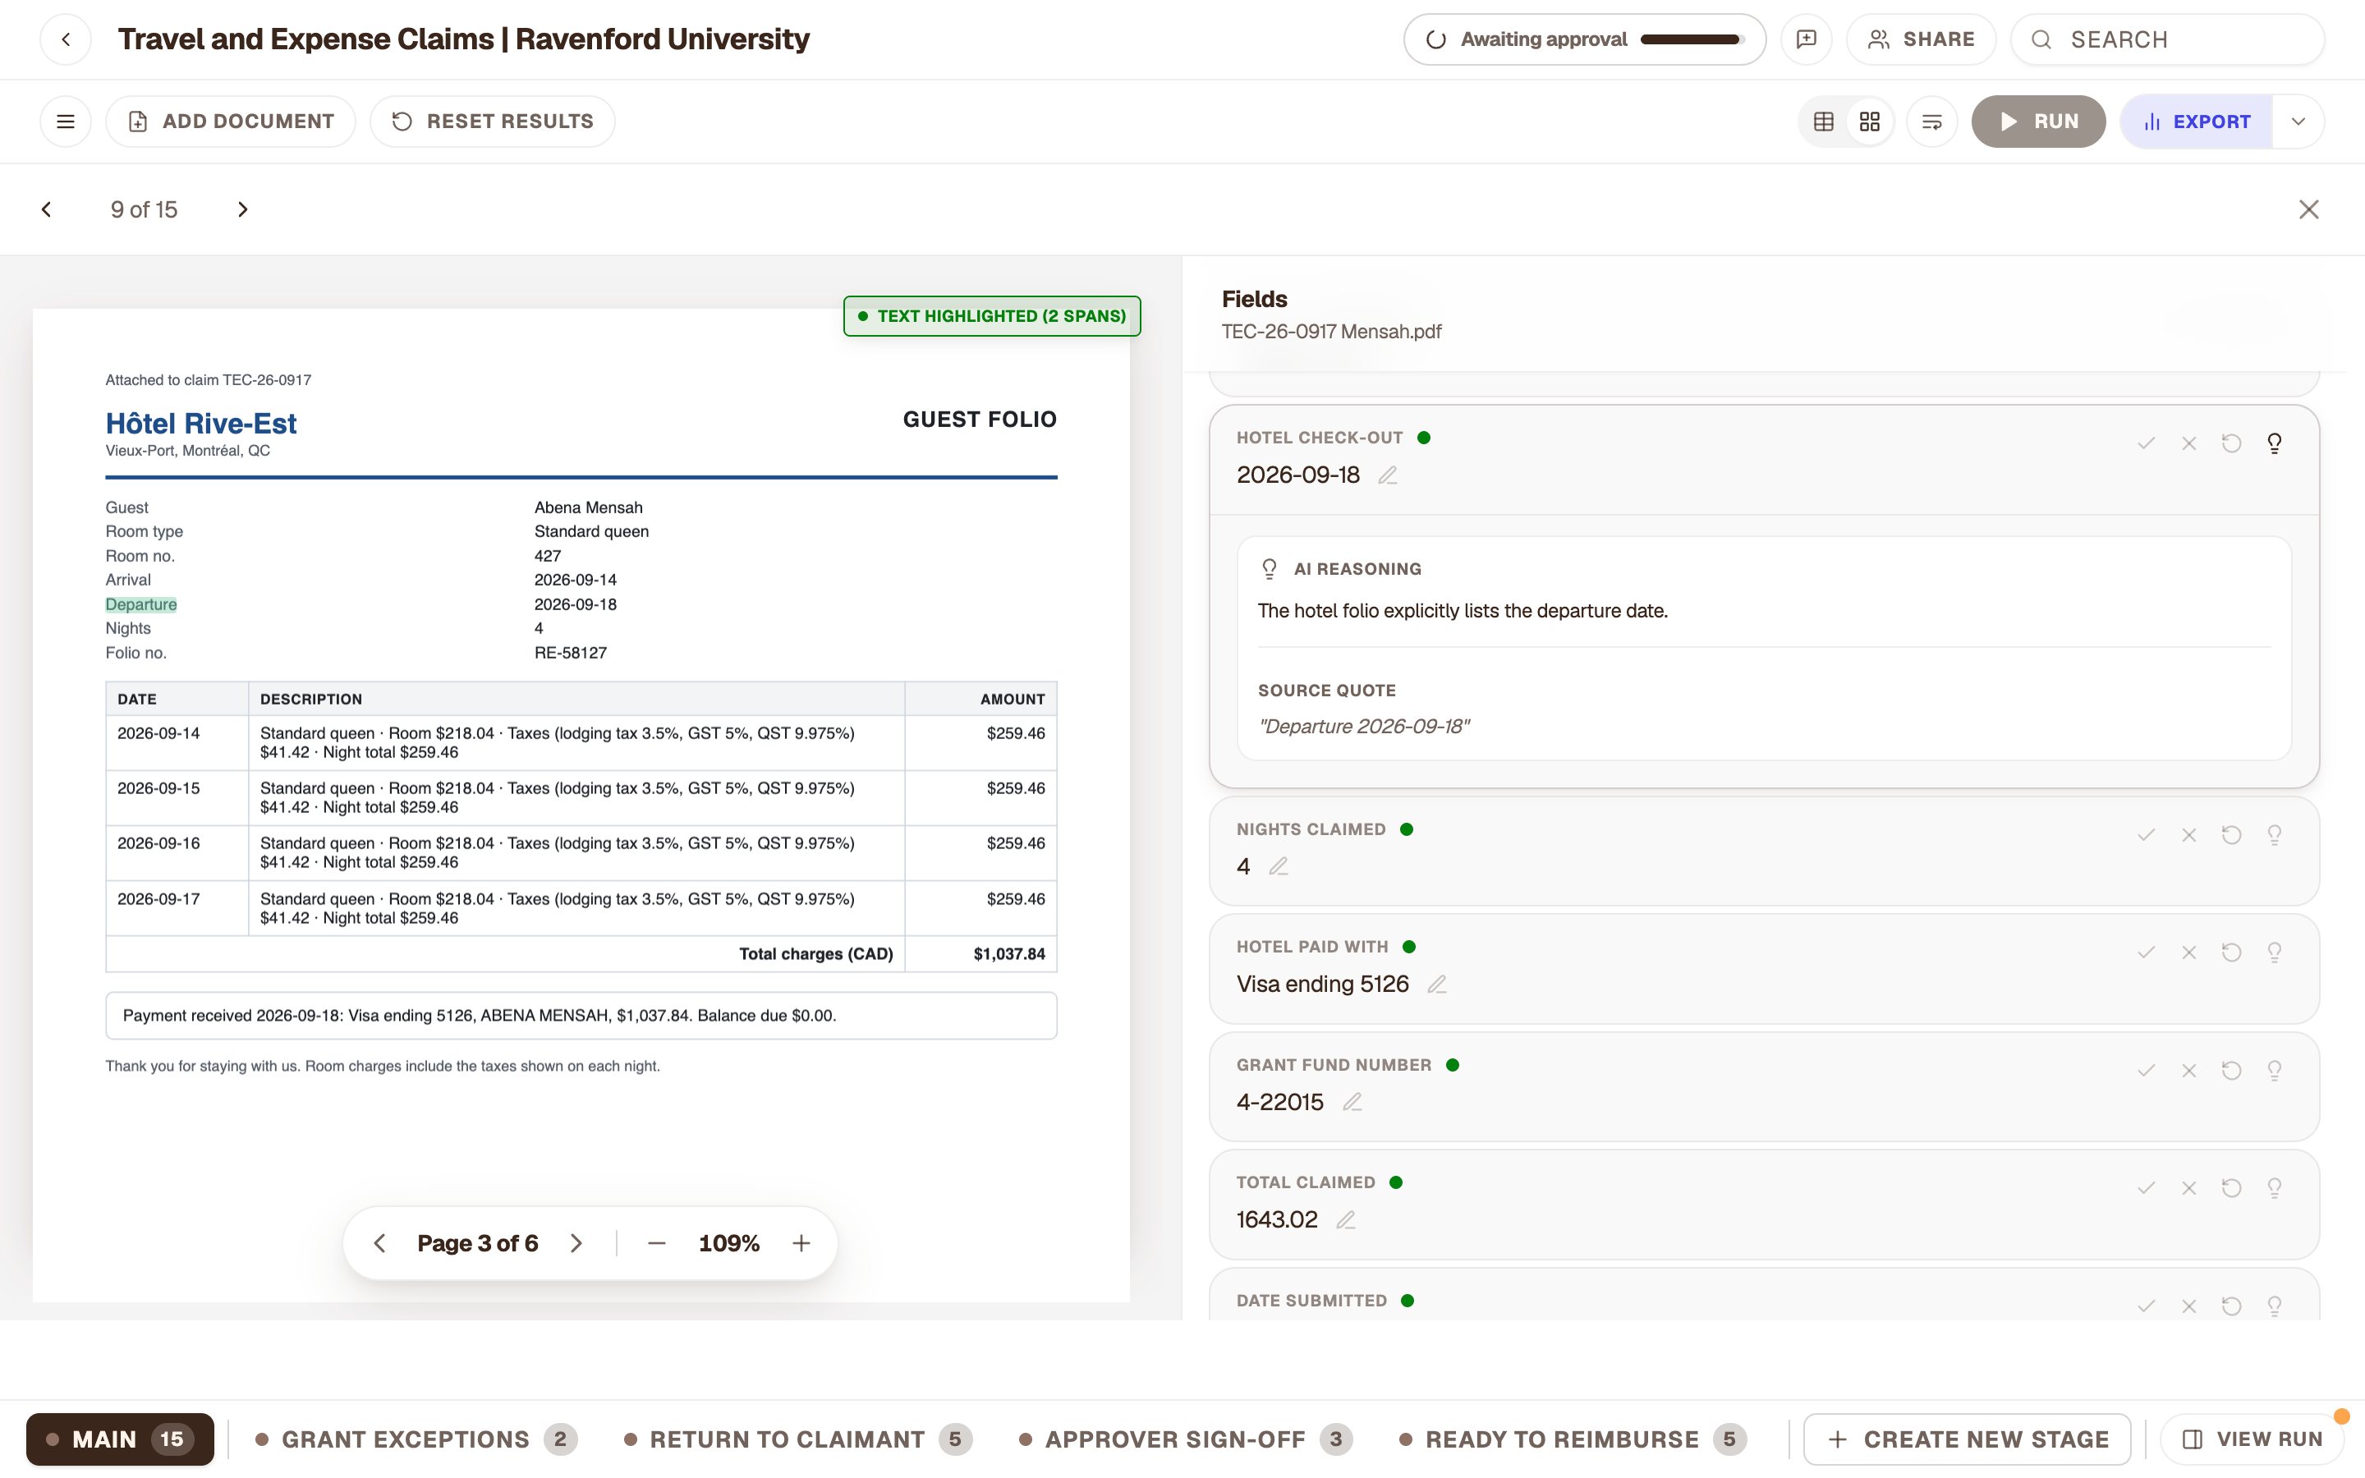Image resolution: width=2365 pixels, height=1478 pixels.
Task: Go to previous PDF page
Action: click(x=380, y=1243)
